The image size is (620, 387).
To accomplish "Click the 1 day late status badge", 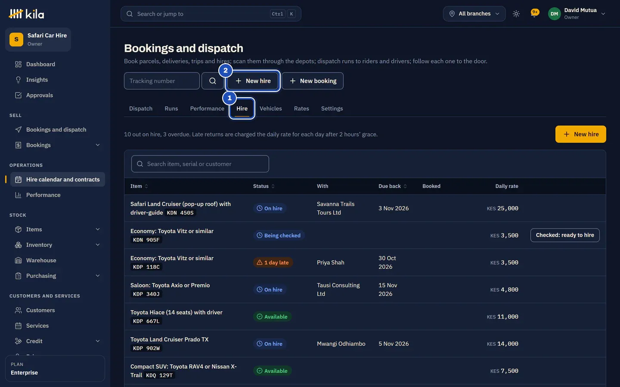I will point(273,263).
